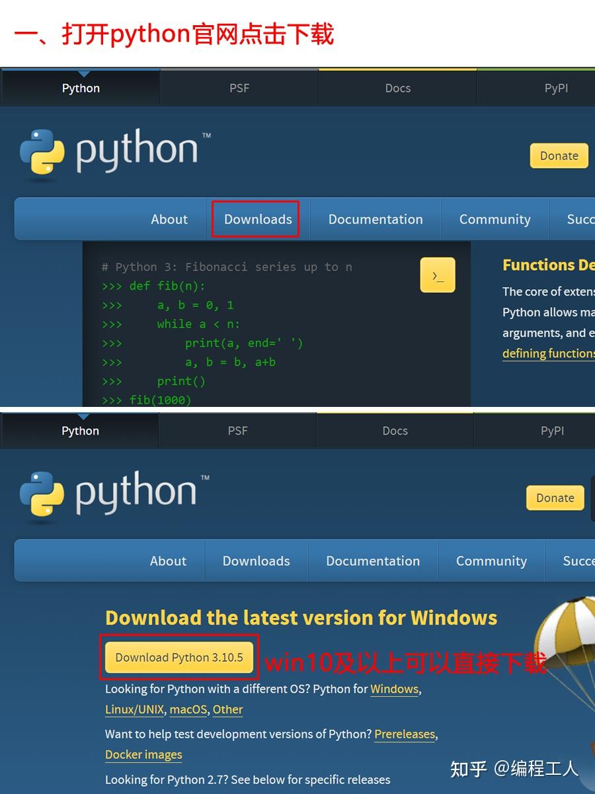
Task: Click Download Python 3.10.5
Action: (x=178, y=657)
